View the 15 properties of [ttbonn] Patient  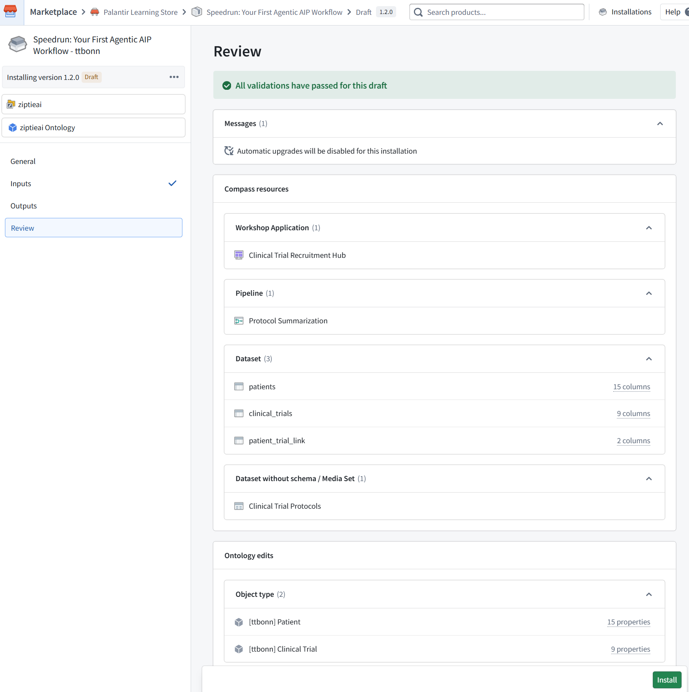point(628,622)
